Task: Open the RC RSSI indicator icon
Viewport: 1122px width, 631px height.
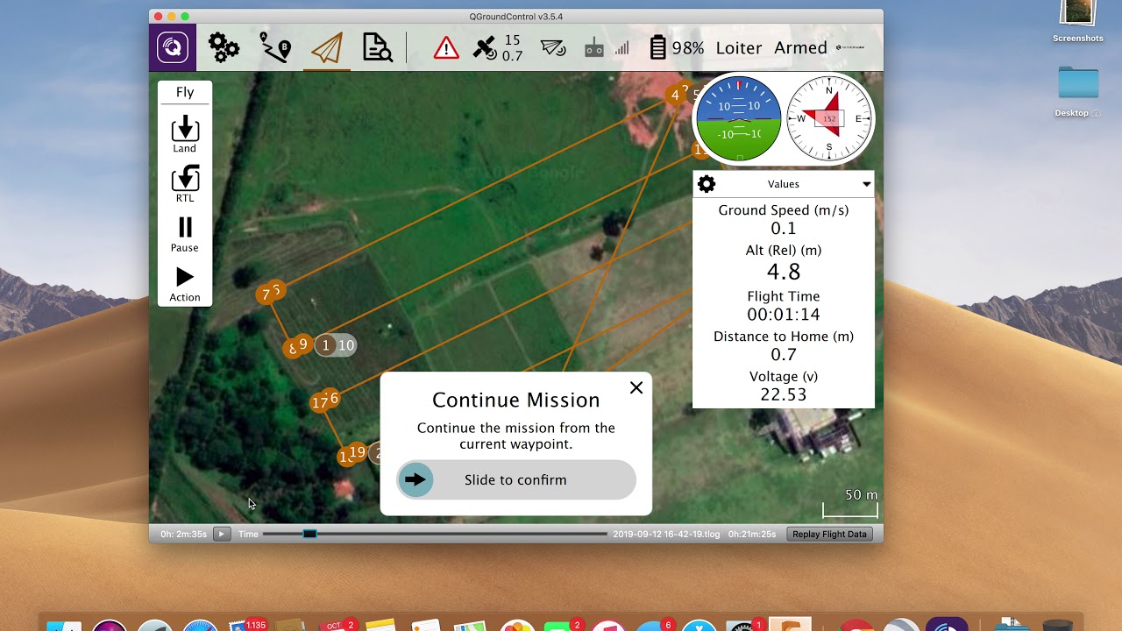Action: click(607, 48)
